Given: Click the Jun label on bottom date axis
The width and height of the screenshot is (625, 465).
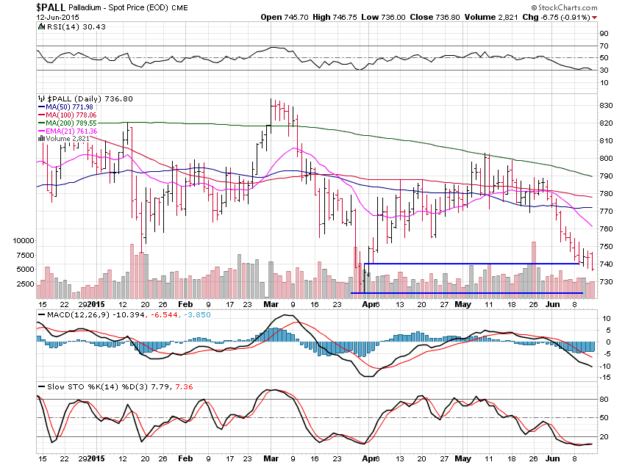Looking at the screenshot, I should click(552, 458).
